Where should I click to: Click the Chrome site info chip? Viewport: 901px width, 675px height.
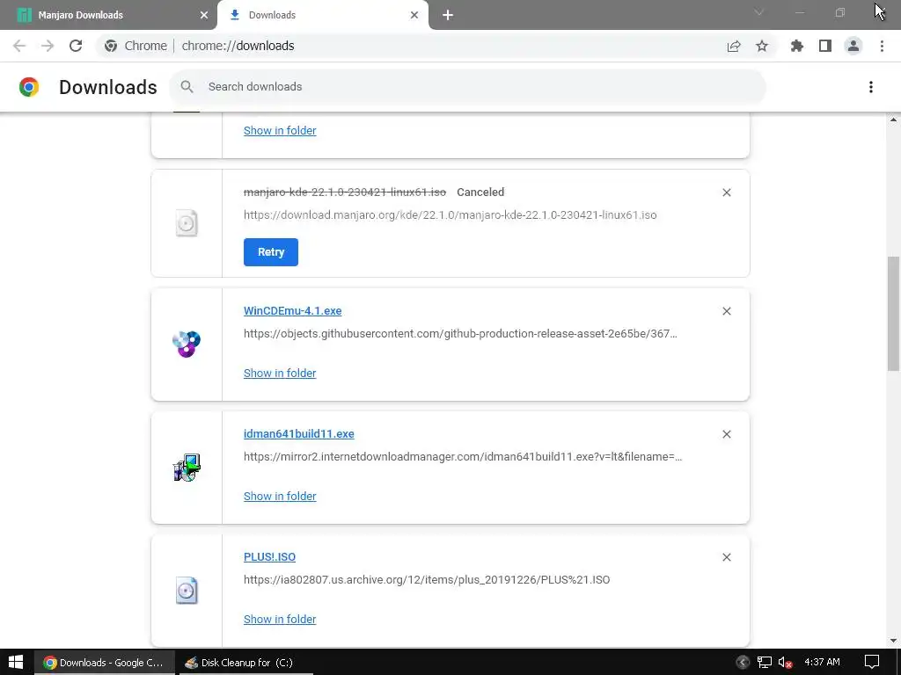[136, 46]
